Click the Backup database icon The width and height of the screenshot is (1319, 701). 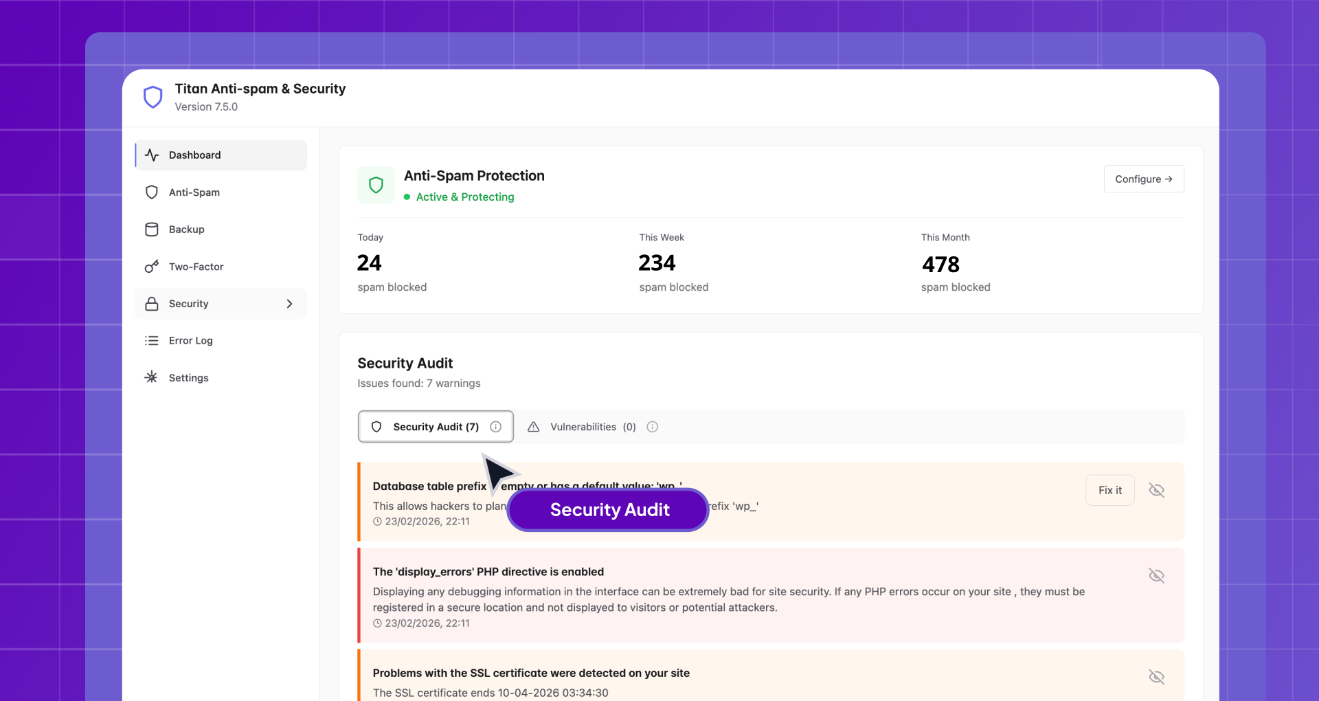(x=152, y=230)
